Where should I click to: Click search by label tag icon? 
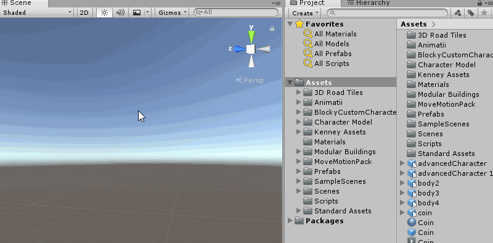471,13
